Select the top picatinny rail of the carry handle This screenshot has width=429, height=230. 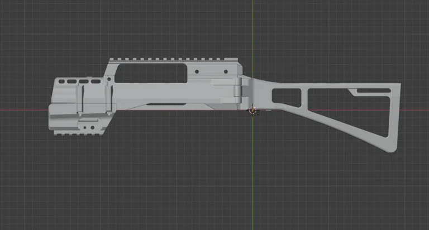click(173, 59)
